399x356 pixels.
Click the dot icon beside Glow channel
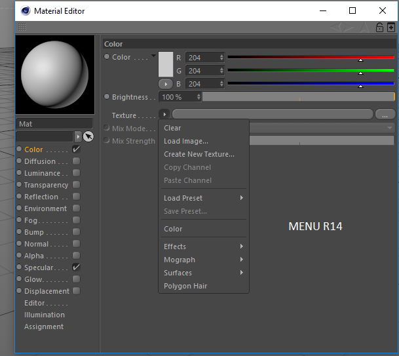click(19, 279)
